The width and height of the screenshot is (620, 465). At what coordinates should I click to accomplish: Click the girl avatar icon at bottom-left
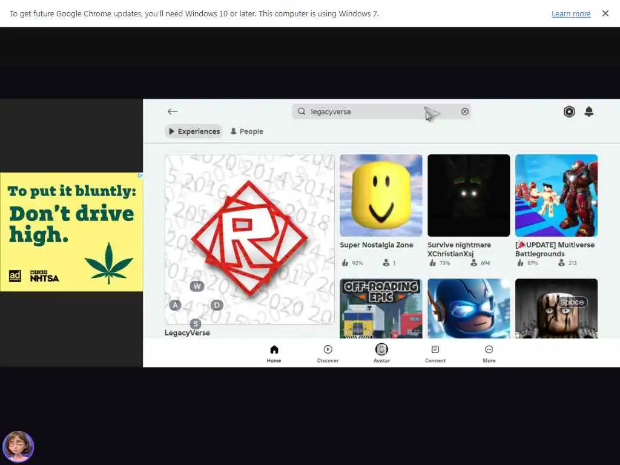[x=18, y=447]
